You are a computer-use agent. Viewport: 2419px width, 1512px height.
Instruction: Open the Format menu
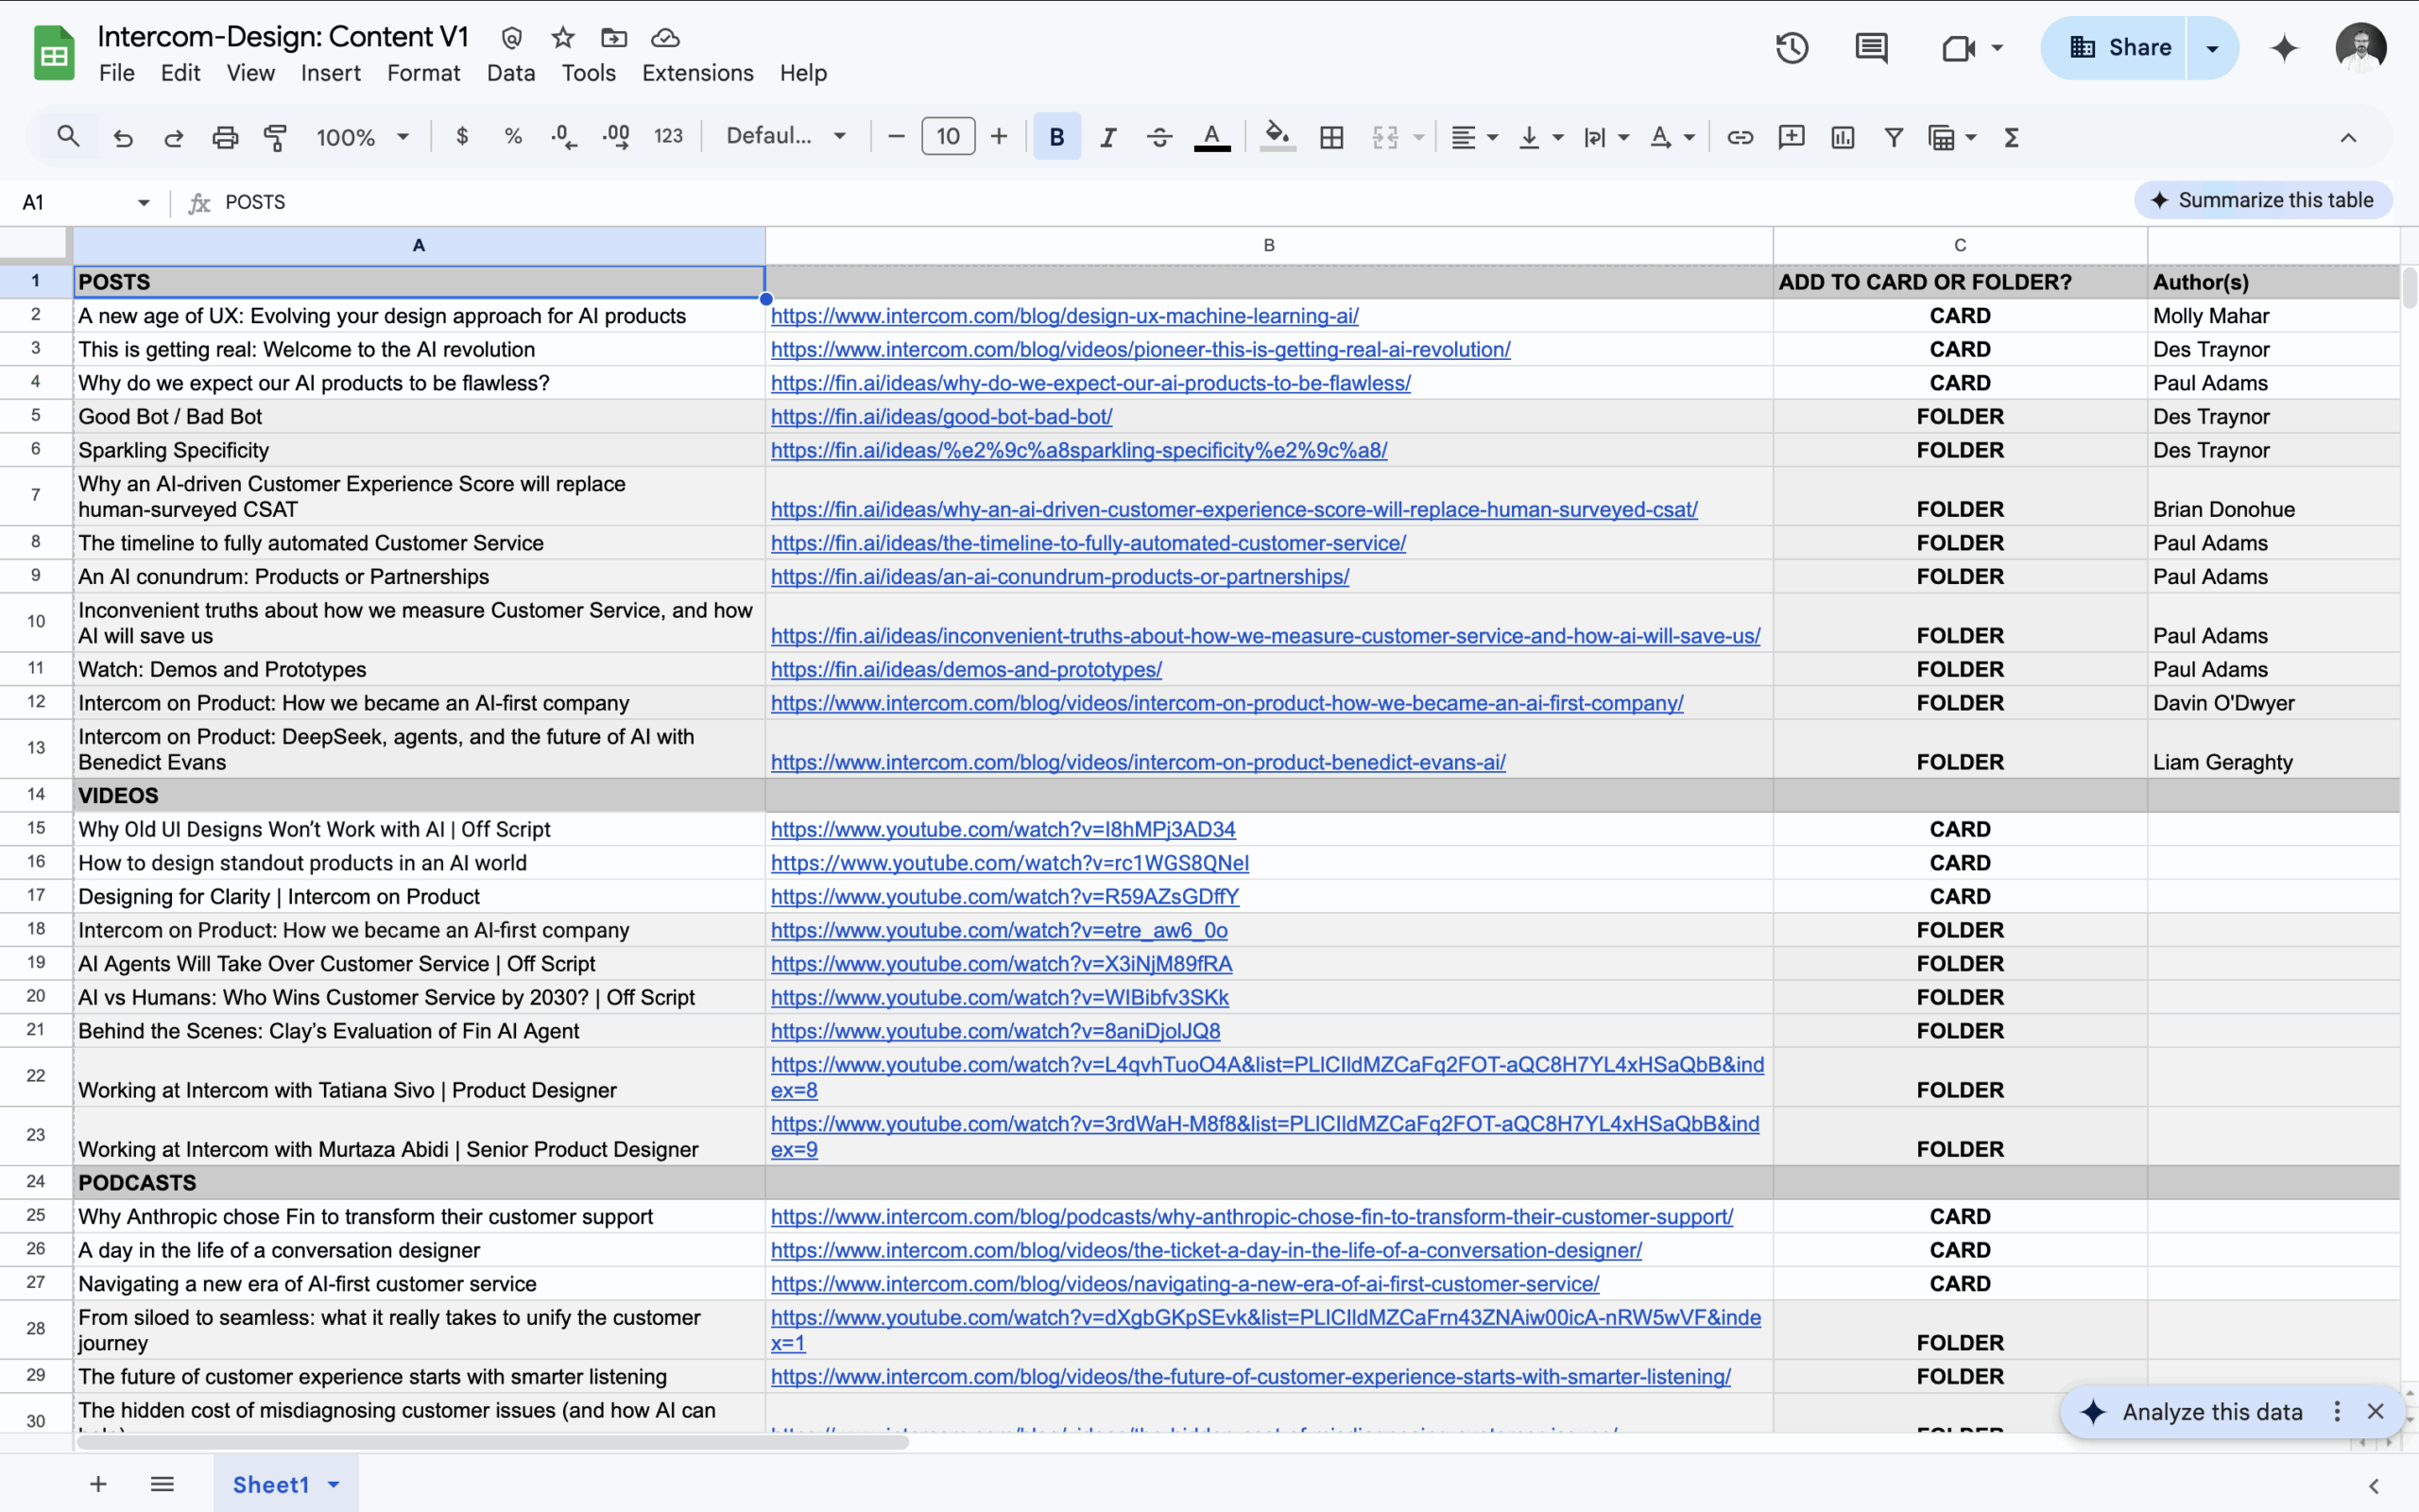(422, 73)
